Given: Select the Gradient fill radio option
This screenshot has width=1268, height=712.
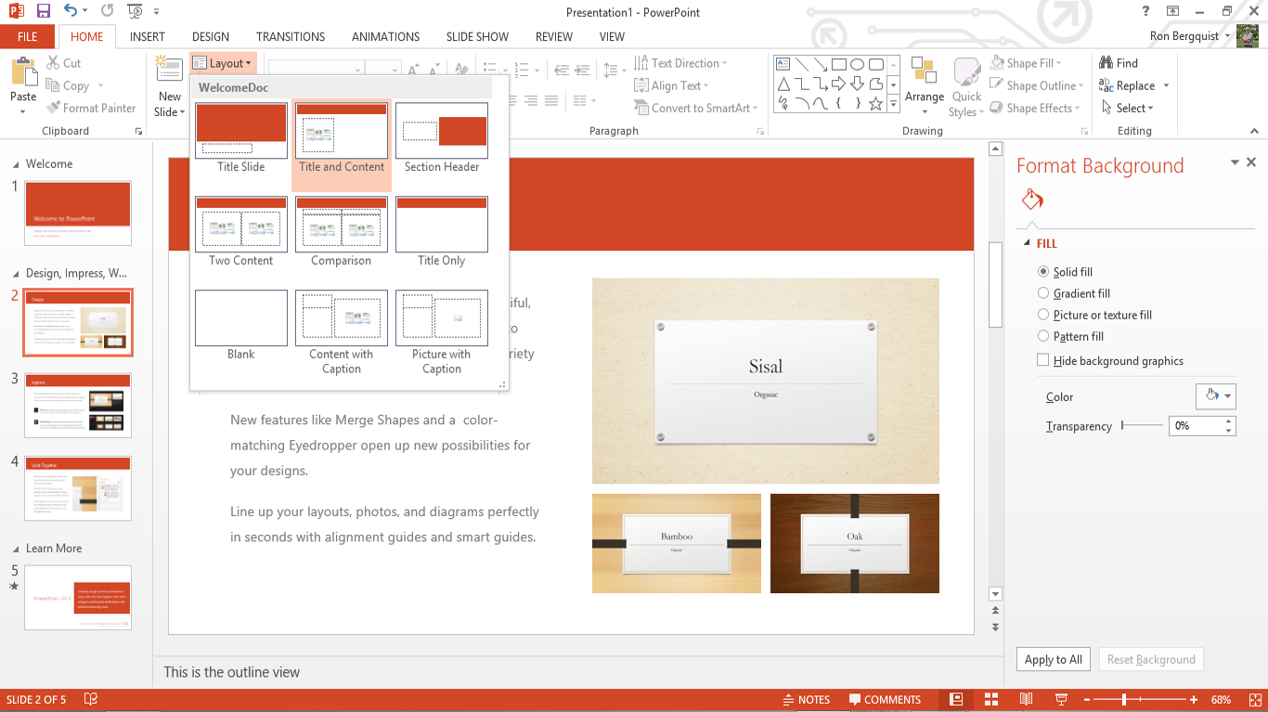Looking at the screenshot, I should tap(1043, 293).
